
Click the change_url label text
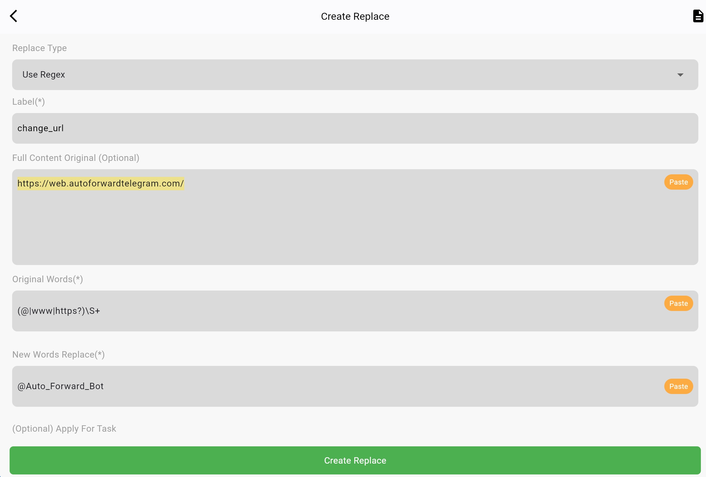coord(41,128)
